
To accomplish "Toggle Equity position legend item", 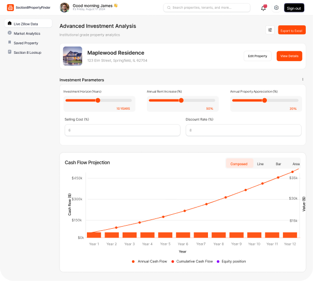I will click(231, 261).
